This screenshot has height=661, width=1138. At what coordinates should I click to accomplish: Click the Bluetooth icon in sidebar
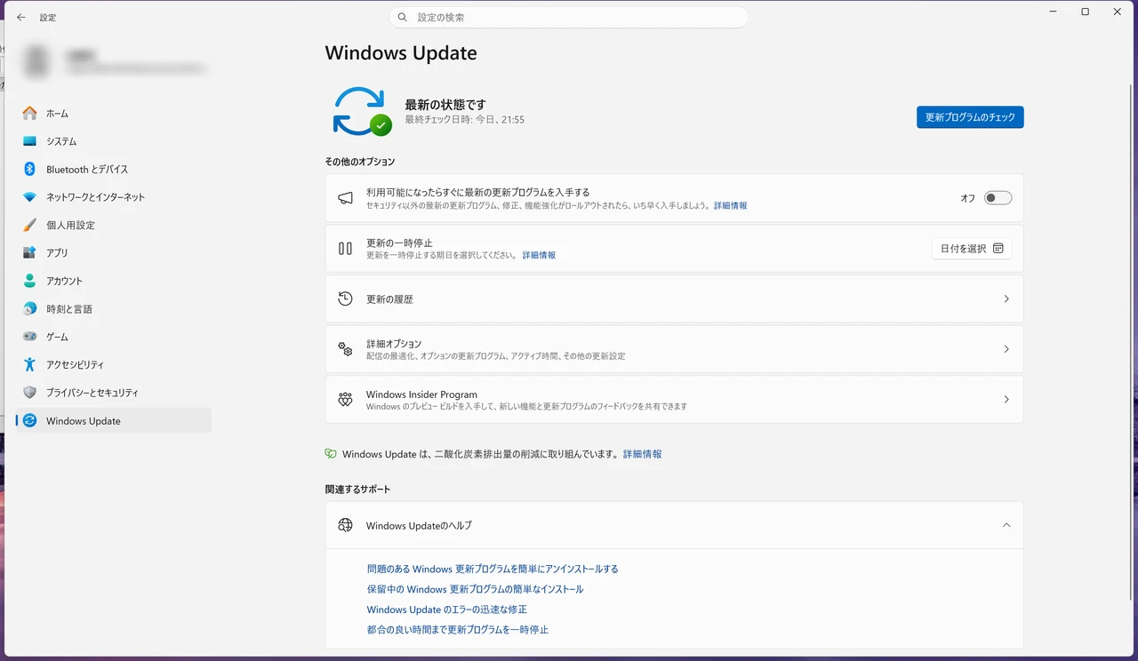pos(30,169)
